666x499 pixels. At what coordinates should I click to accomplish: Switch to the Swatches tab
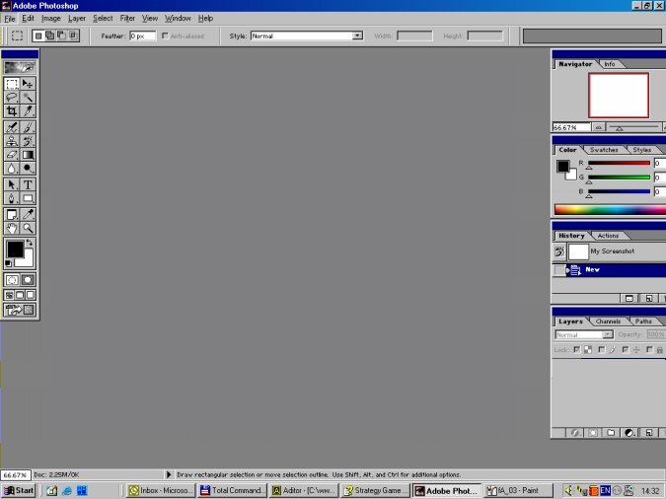coord(603,150)
